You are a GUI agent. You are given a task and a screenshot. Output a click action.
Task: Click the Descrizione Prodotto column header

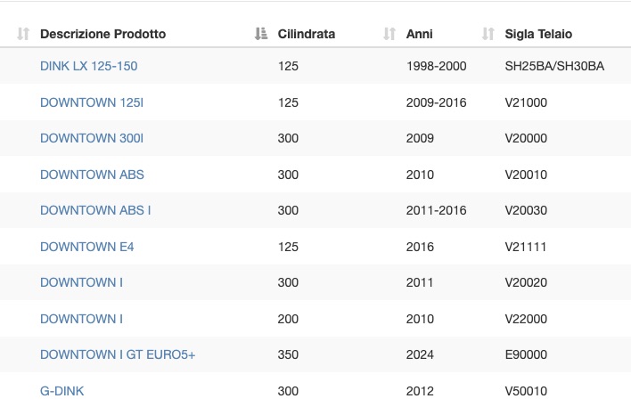103,34
